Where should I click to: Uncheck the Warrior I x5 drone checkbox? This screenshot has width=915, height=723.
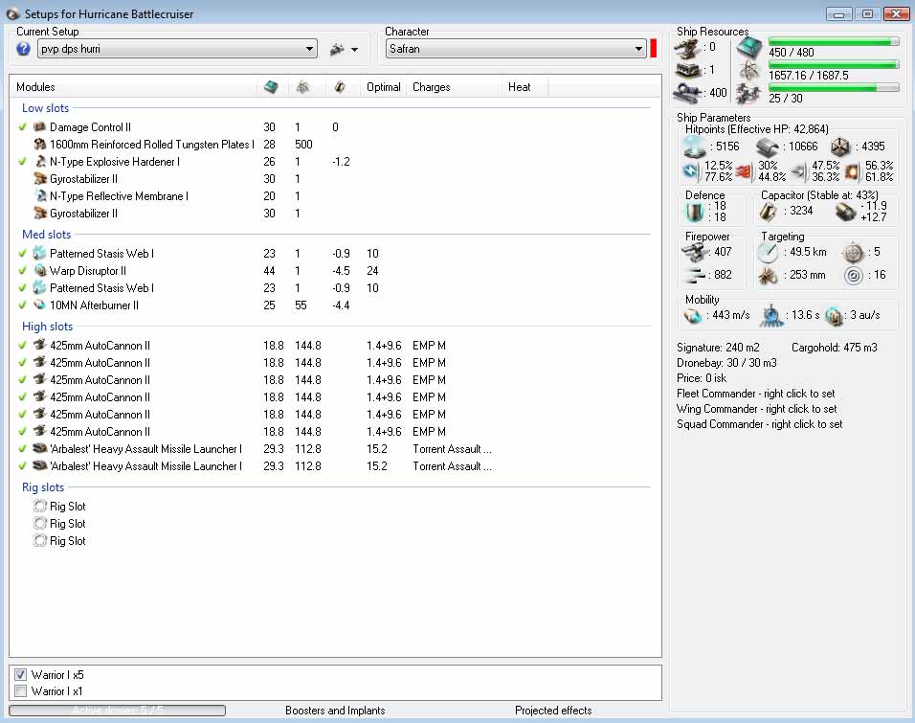click(21, 675)
